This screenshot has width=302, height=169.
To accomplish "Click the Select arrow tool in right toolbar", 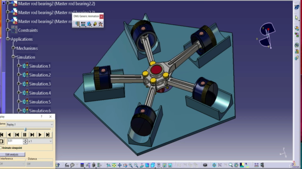I will pyautogui.click(x=297, y=18).
